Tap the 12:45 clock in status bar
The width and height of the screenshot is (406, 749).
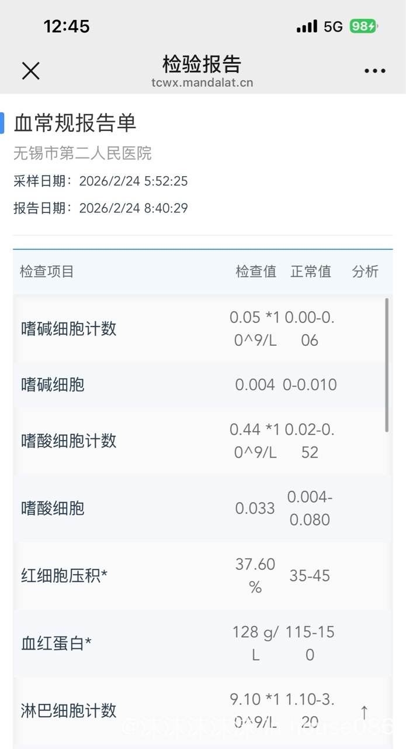(x=67, y=26)
